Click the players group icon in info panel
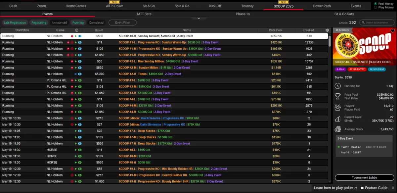The image size is (397, 193). pyautogui.click(x=338, y=108)
